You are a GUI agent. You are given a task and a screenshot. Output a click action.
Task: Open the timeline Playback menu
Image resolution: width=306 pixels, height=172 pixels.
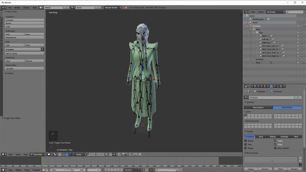click(36, 170)
